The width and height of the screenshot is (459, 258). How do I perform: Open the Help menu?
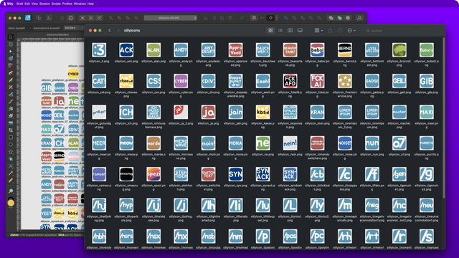pos(91,4)
